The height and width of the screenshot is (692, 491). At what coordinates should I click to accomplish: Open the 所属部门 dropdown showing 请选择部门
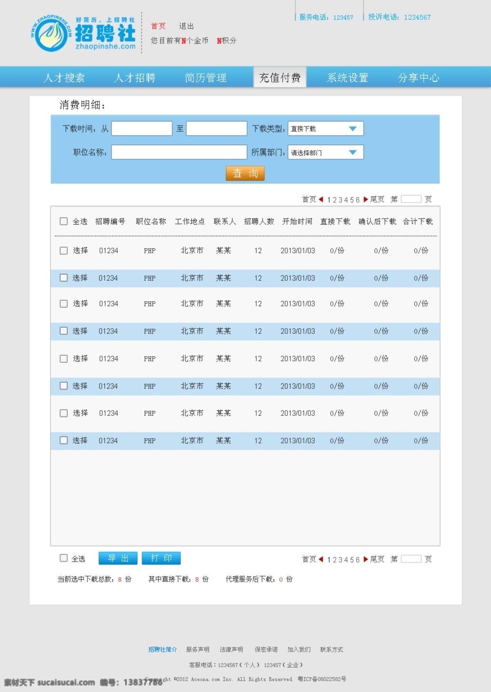point(326,152)
